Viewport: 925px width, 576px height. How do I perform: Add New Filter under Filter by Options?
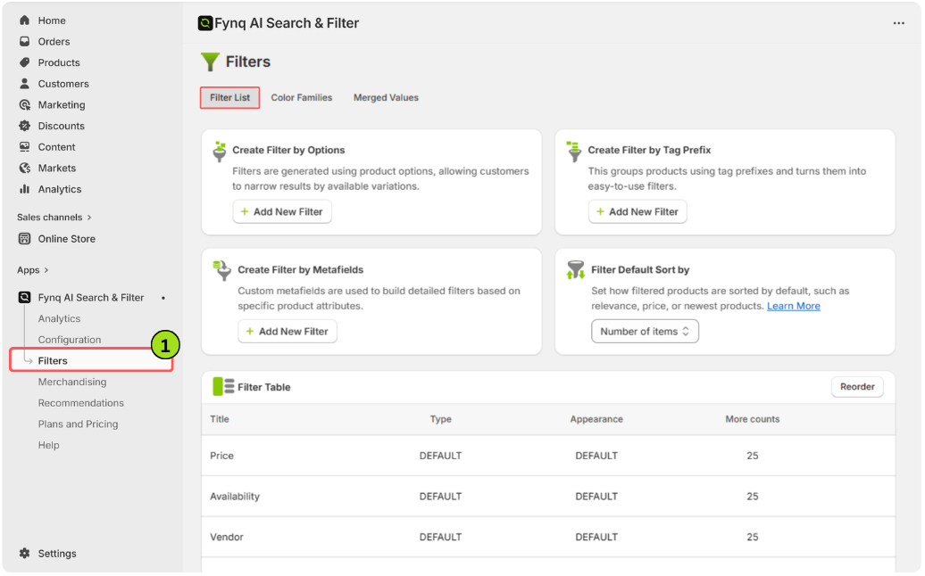(282, 212)
